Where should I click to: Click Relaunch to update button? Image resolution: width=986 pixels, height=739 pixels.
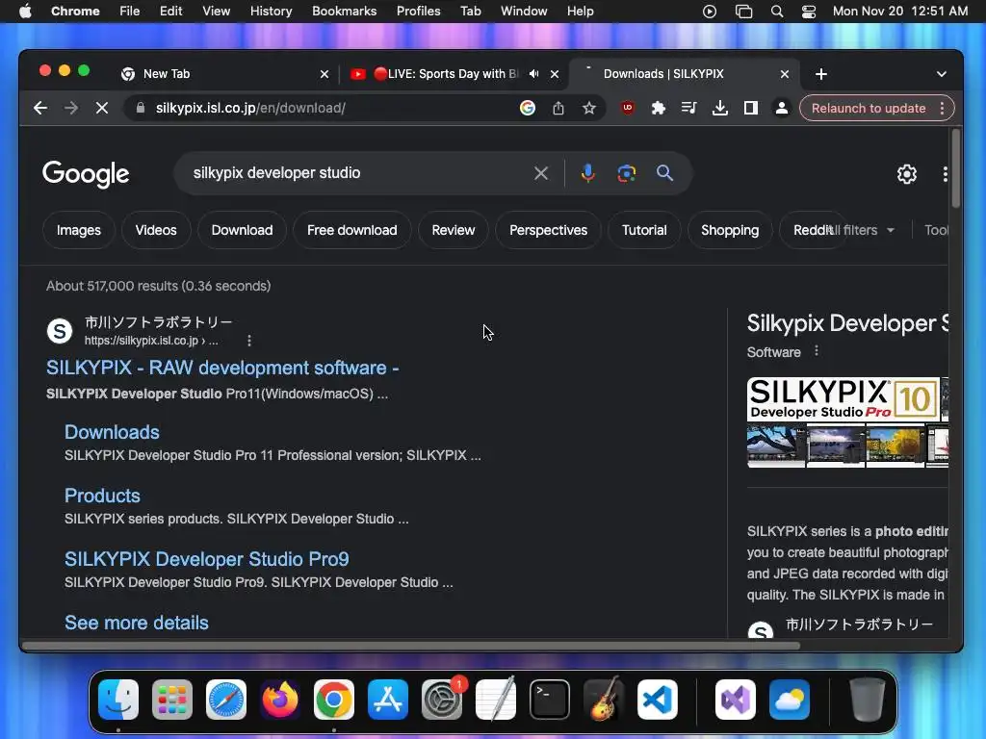tap(868, 108)
